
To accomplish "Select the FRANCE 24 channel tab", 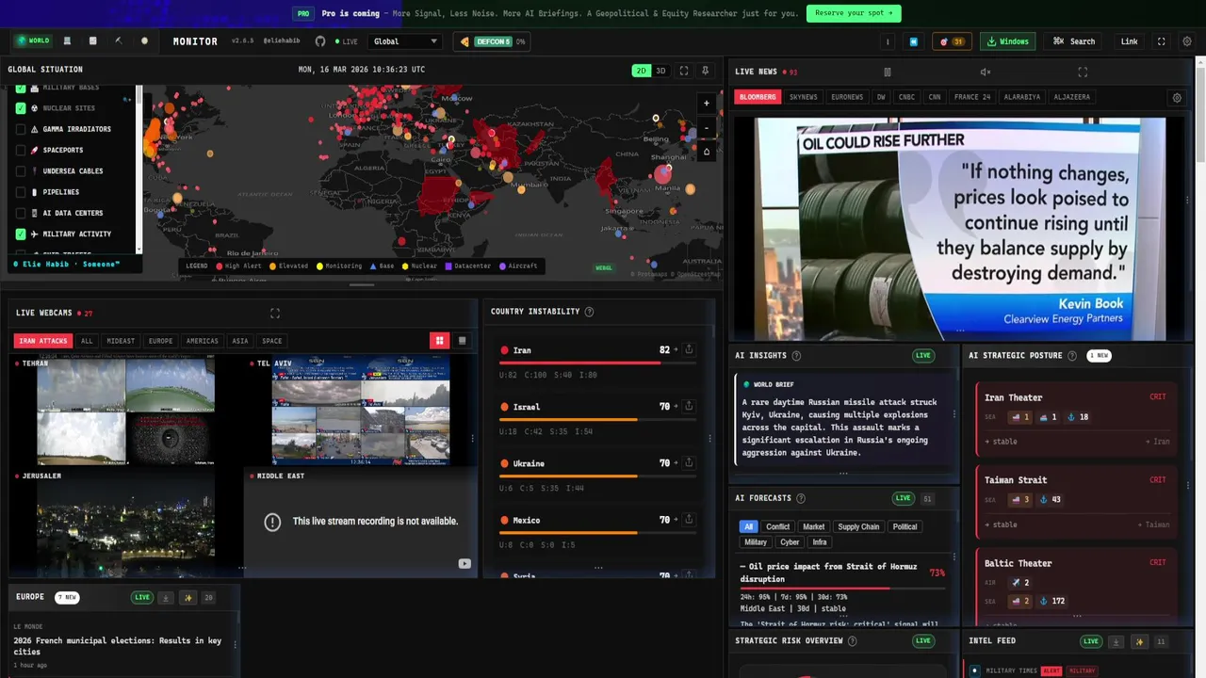I will pyautogui.click(x=971, y=97).
